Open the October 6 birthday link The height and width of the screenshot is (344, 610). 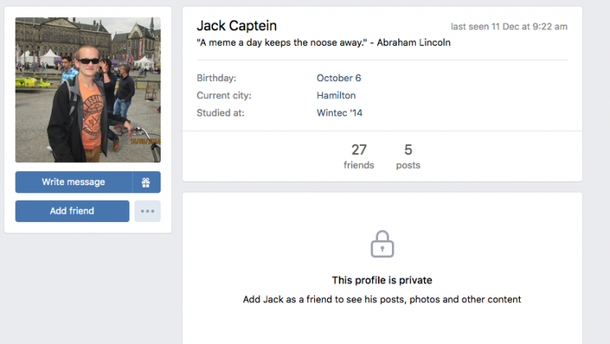(x=339, y=78)
